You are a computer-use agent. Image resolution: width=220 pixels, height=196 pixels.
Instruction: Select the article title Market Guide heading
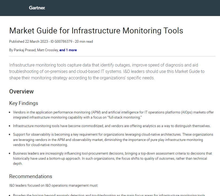pyautogui.click(x=96, y=30)
